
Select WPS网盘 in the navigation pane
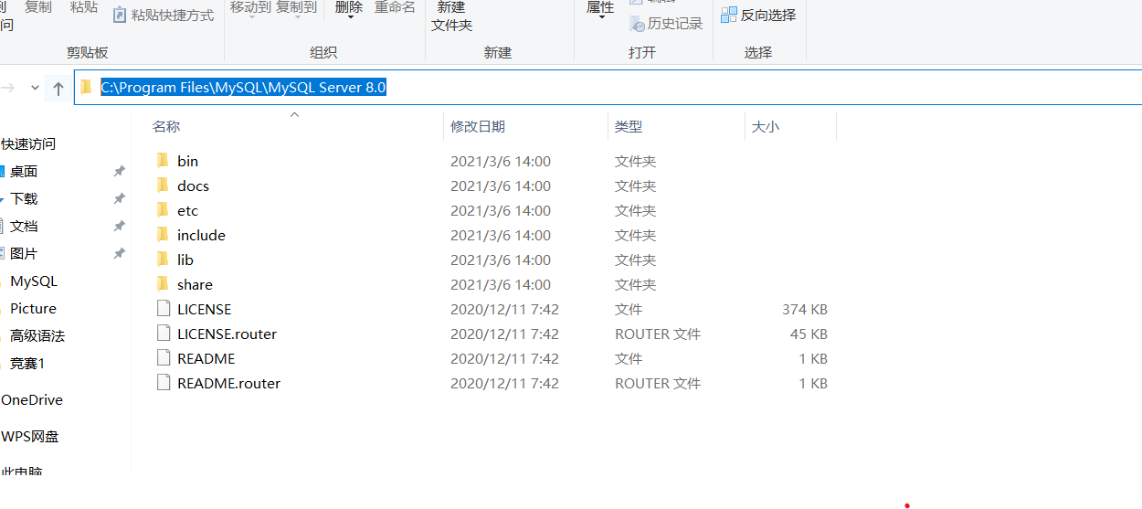30,437
